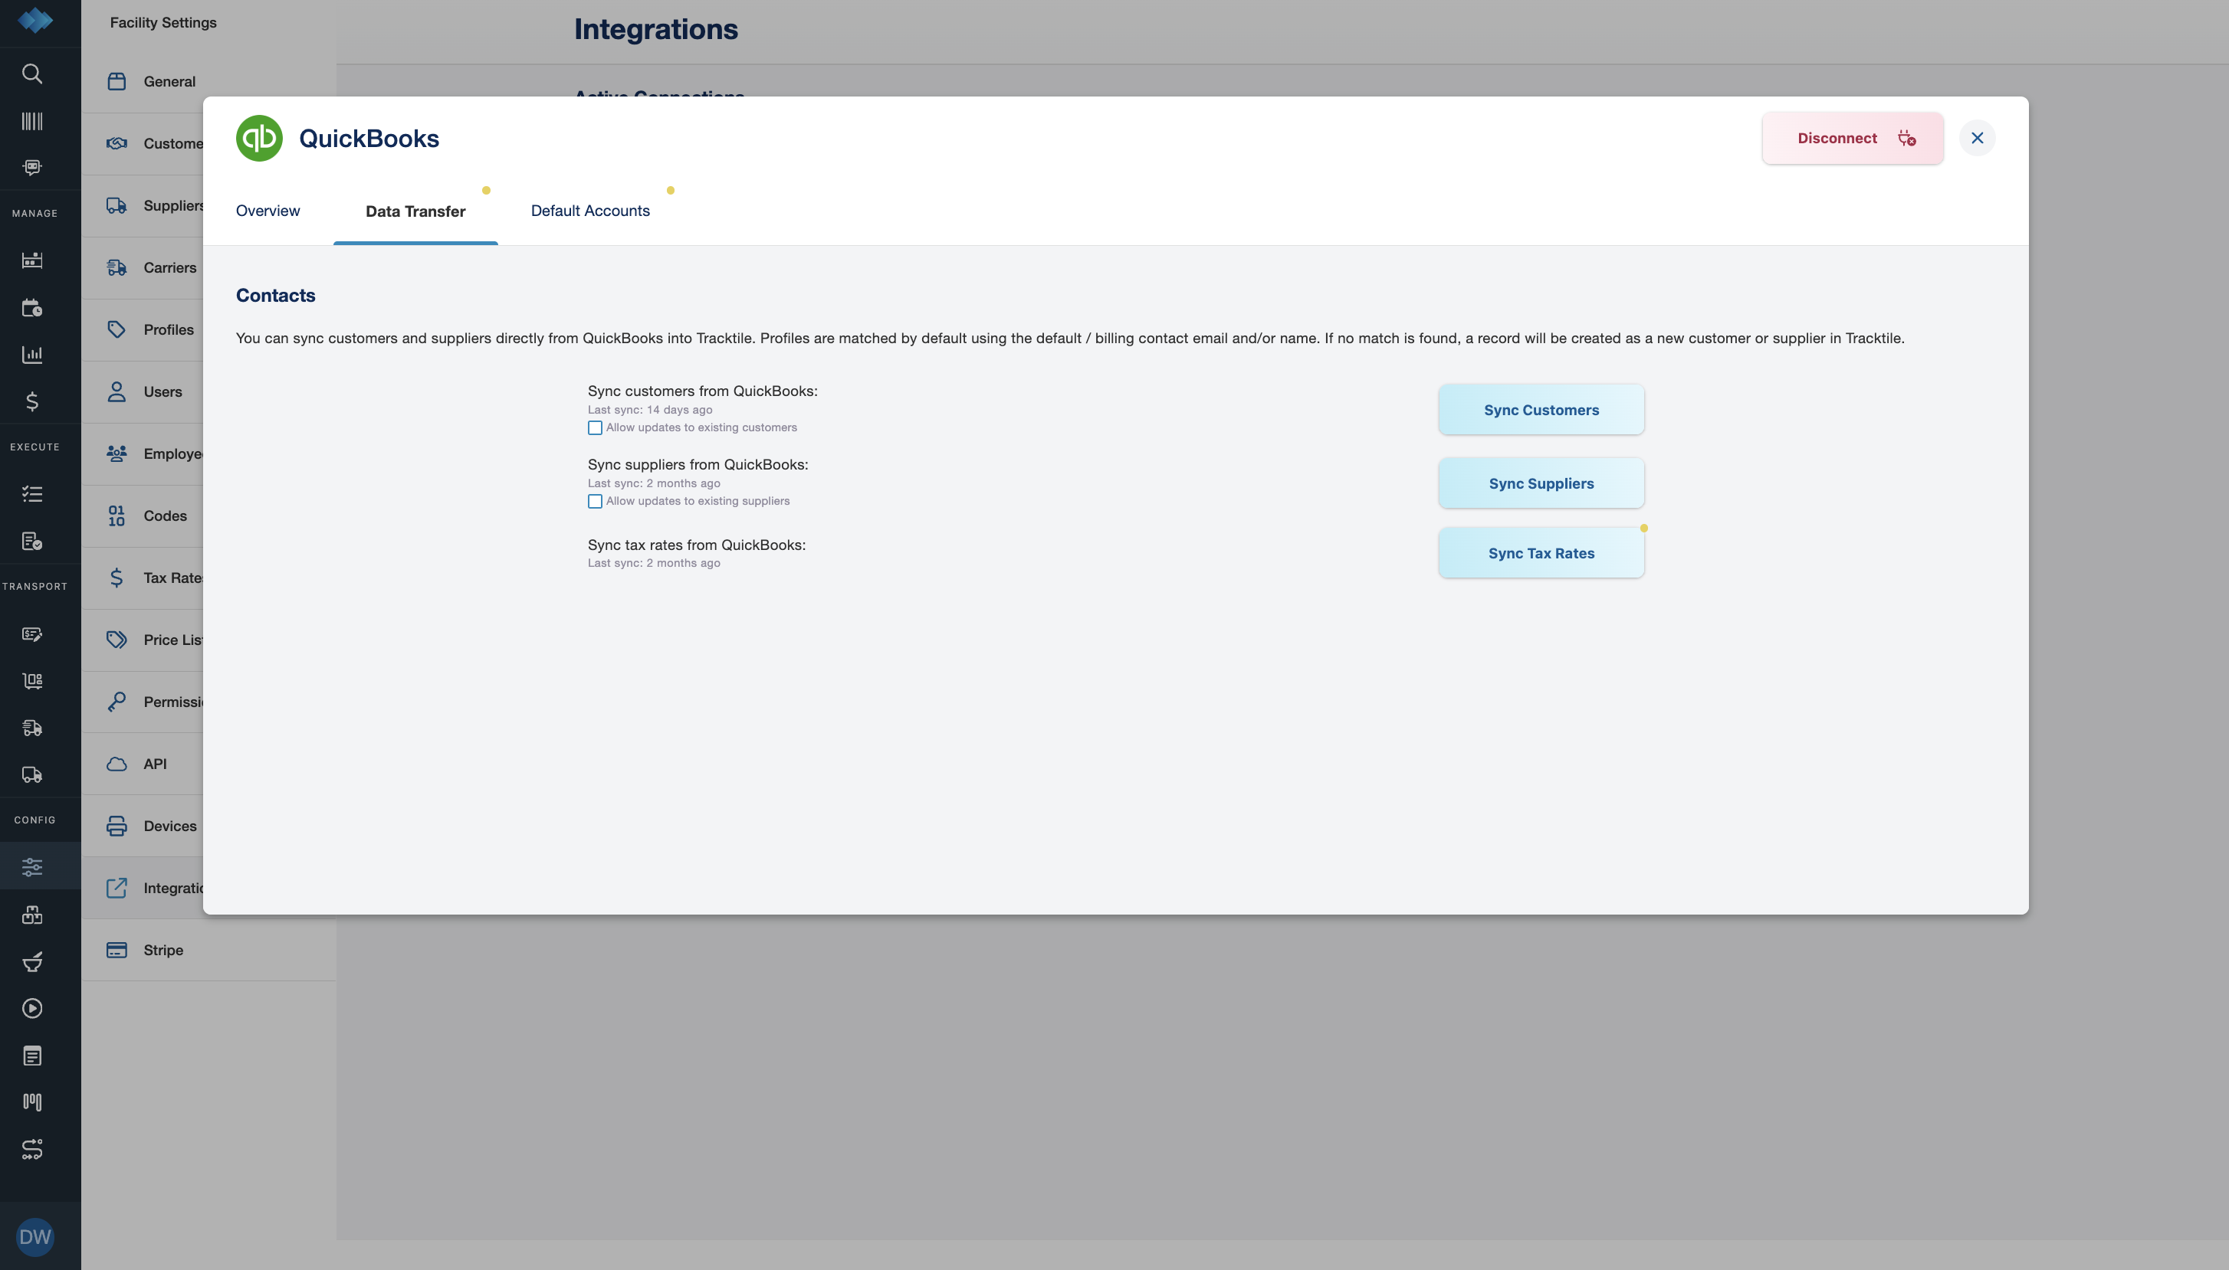Click the Disconnect button
This screenshot has width=2229, height=1270.
1852,138
